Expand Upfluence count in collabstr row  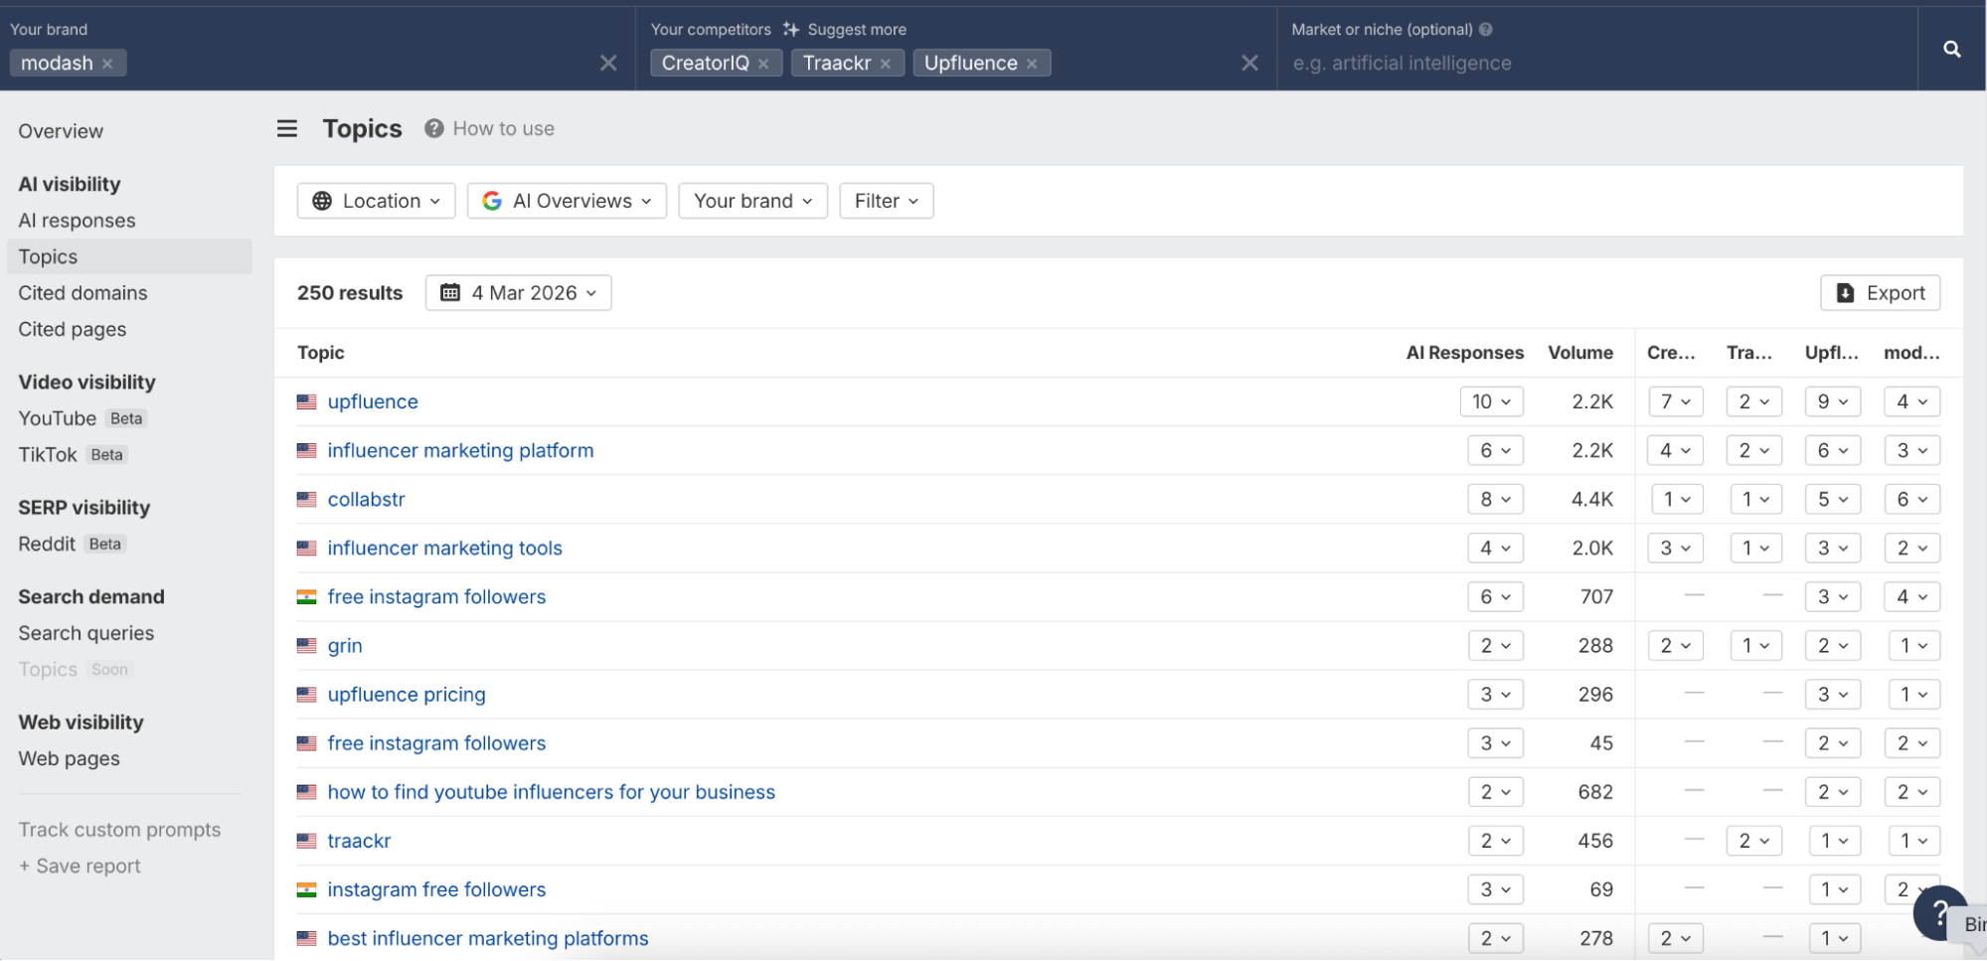pyautogui.click(x=1833, y=499)
